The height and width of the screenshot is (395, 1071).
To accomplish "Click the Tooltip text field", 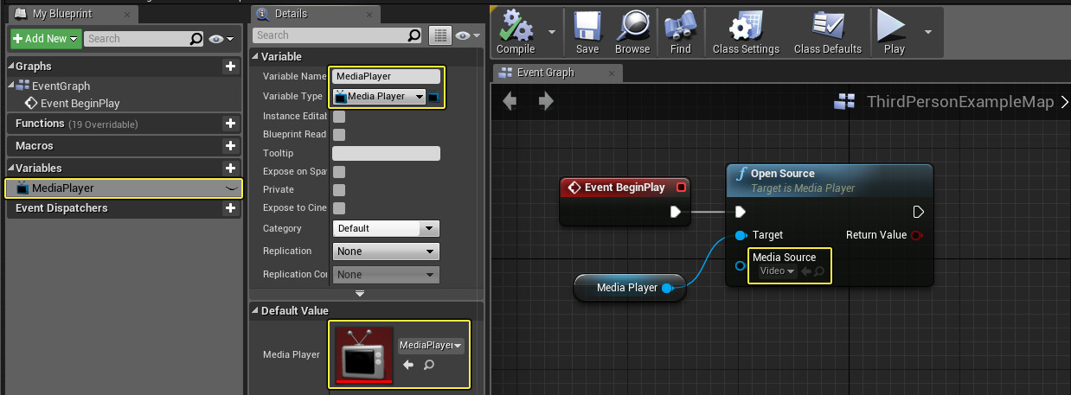I will tap(387, 153).
